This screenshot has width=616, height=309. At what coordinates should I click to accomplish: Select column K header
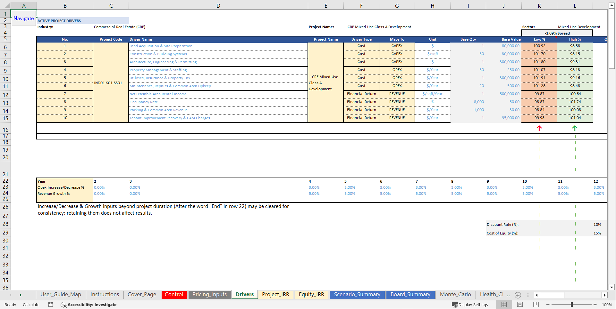(x=539, y=6)
